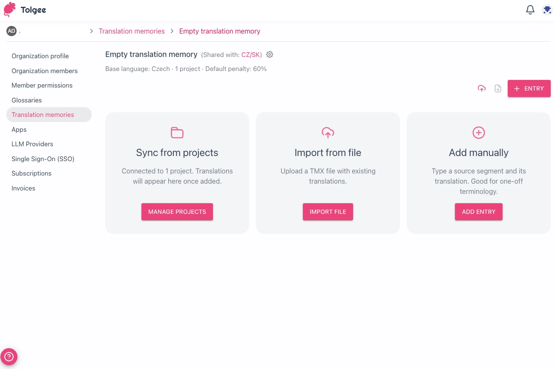
Task: Open translation memory settings gear
Action: 270,54
